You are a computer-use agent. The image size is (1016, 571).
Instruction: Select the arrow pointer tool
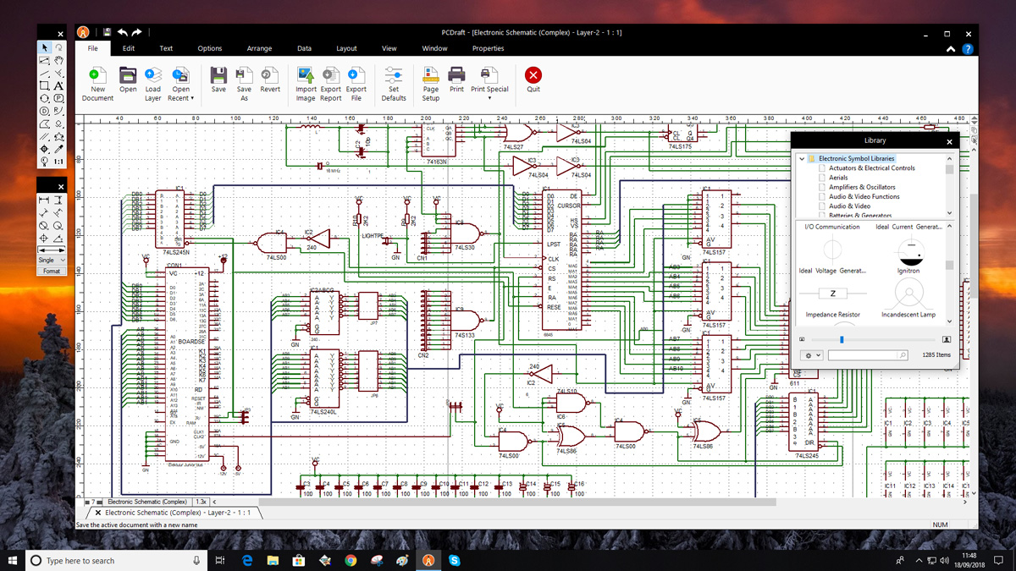pos(45,48)
